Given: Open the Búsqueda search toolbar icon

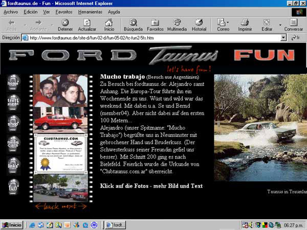Looking at the screenshot, I should click(x=133, y=22).
